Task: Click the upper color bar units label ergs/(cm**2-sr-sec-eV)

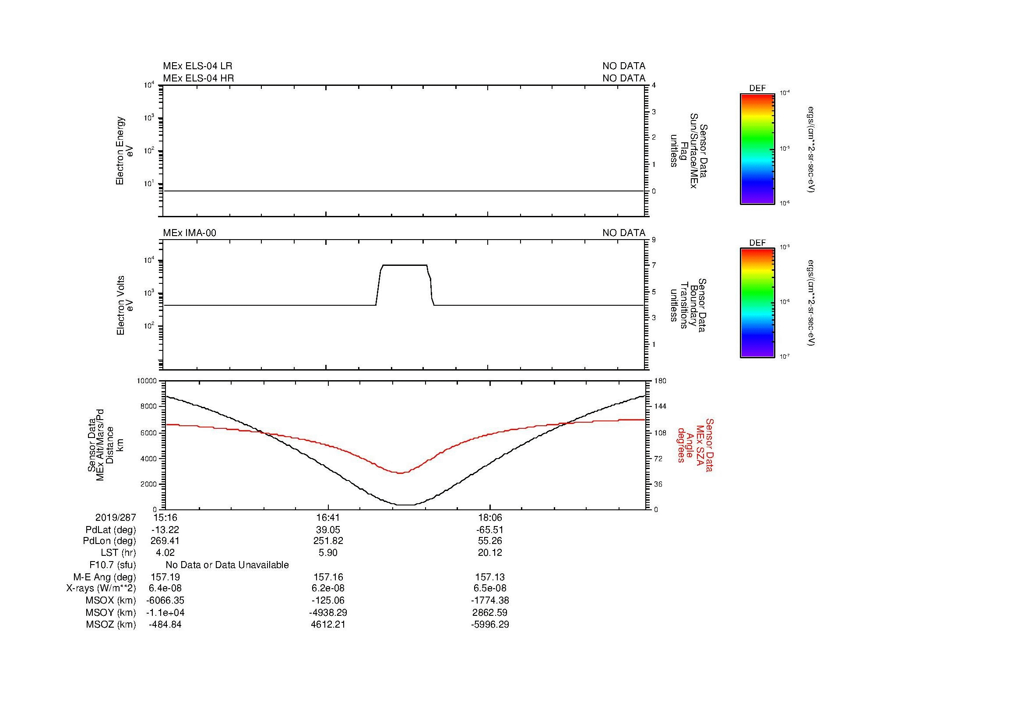Action: coord(811,149)
